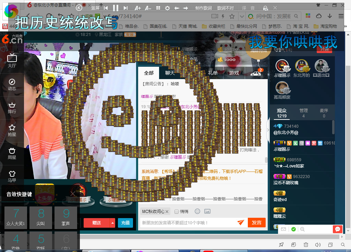Open 唯品会 bookmark
This screenshot has width=351, height=252.
point(129,26)
